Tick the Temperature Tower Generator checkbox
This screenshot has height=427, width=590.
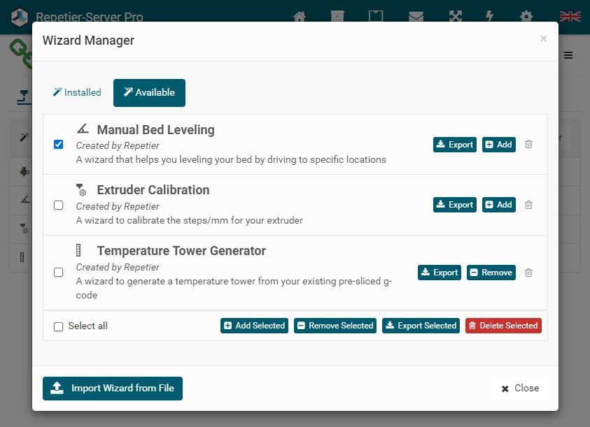coord(59,273)
